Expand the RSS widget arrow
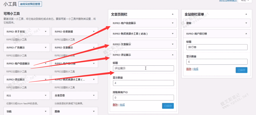This screenshot has height=115, width=256. (x=46, y=95)
